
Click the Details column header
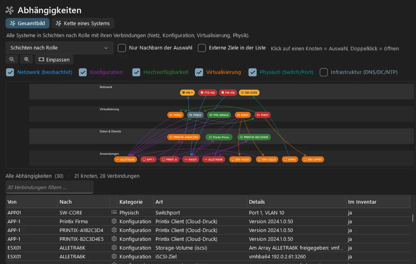pos(297,202)
